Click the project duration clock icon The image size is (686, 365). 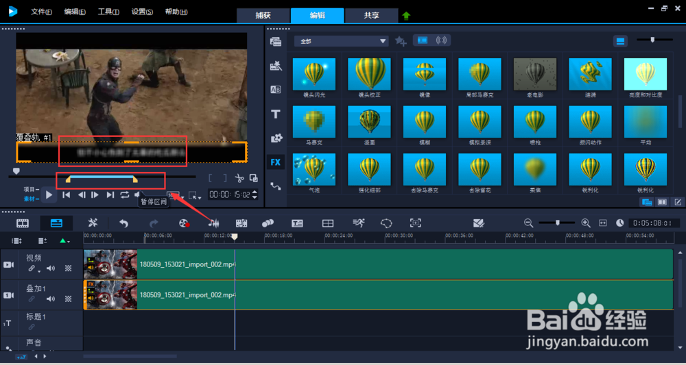620,223
